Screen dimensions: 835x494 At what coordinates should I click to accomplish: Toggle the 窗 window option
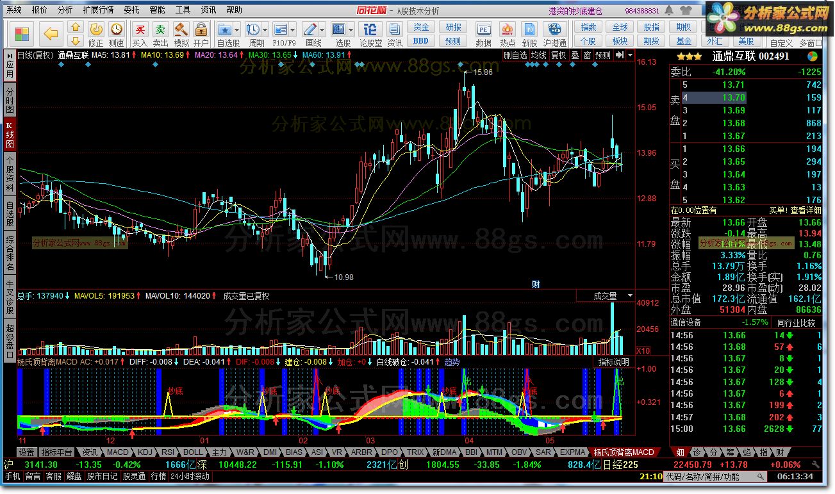click(587, 56)
